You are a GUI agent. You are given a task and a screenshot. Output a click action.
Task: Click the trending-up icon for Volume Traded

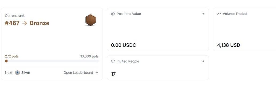[219, 14]
